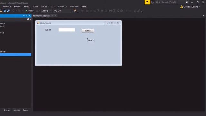The height and width of the screenshot is (116, 206).
Task: Open the document tab list dropdown arrow
Action: [x=204, y=16]
